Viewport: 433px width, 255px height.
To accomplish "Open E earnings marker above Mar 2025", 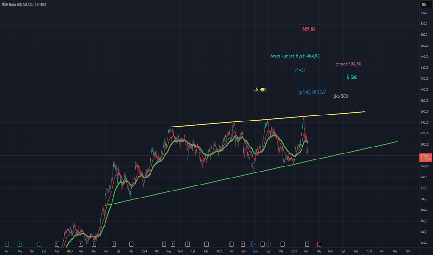I will [231, 244].
